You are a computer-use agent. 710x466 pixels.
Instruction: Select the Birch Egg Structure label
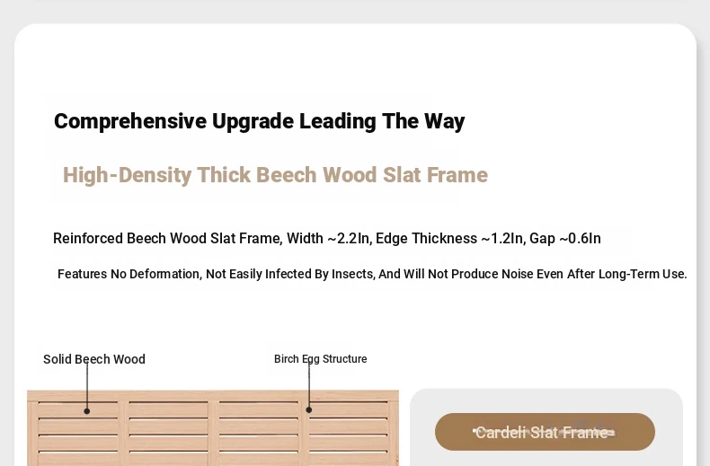click(x=321, y=359)
